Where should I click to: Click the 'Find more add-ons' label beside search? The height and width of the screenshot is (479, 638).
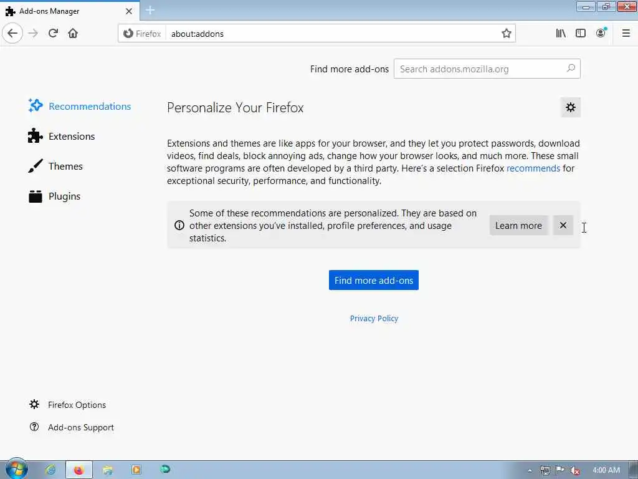[x=349, y=69]
